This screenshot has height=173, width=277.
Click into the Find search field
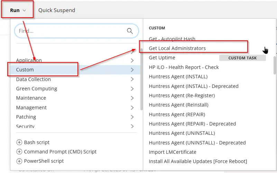[69, 31]
